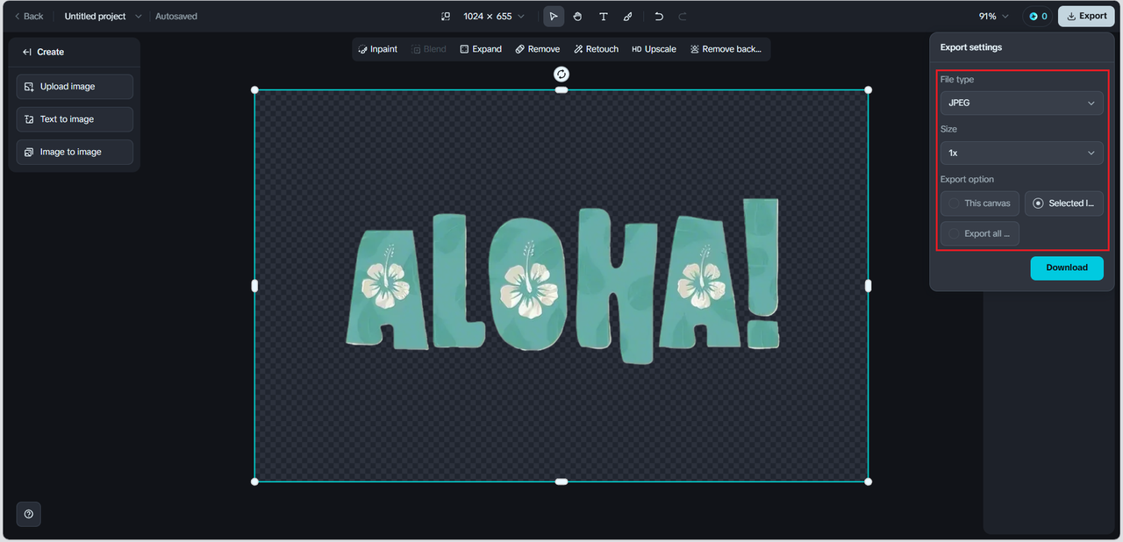Click the Export settings heading
Viewport: 1123px width, 542px height.
tap(971, 47)
